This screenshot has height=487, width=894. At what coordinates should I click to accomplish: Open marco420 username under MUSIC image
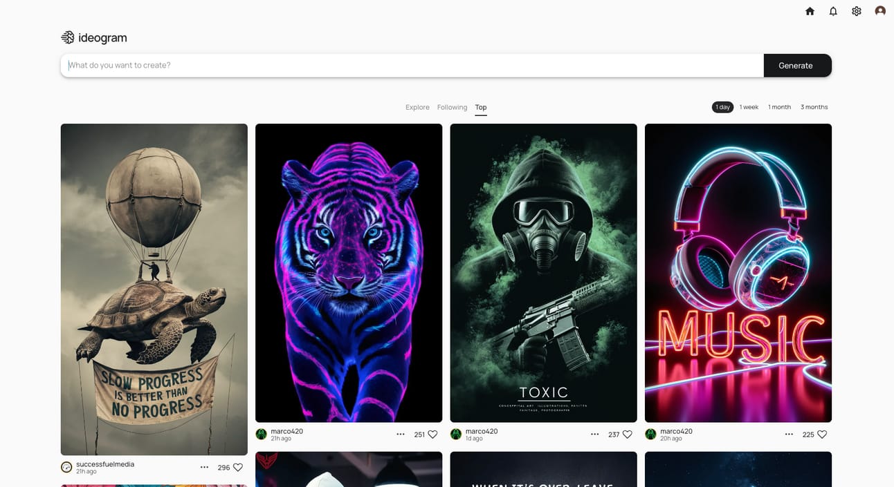point(676,431)
